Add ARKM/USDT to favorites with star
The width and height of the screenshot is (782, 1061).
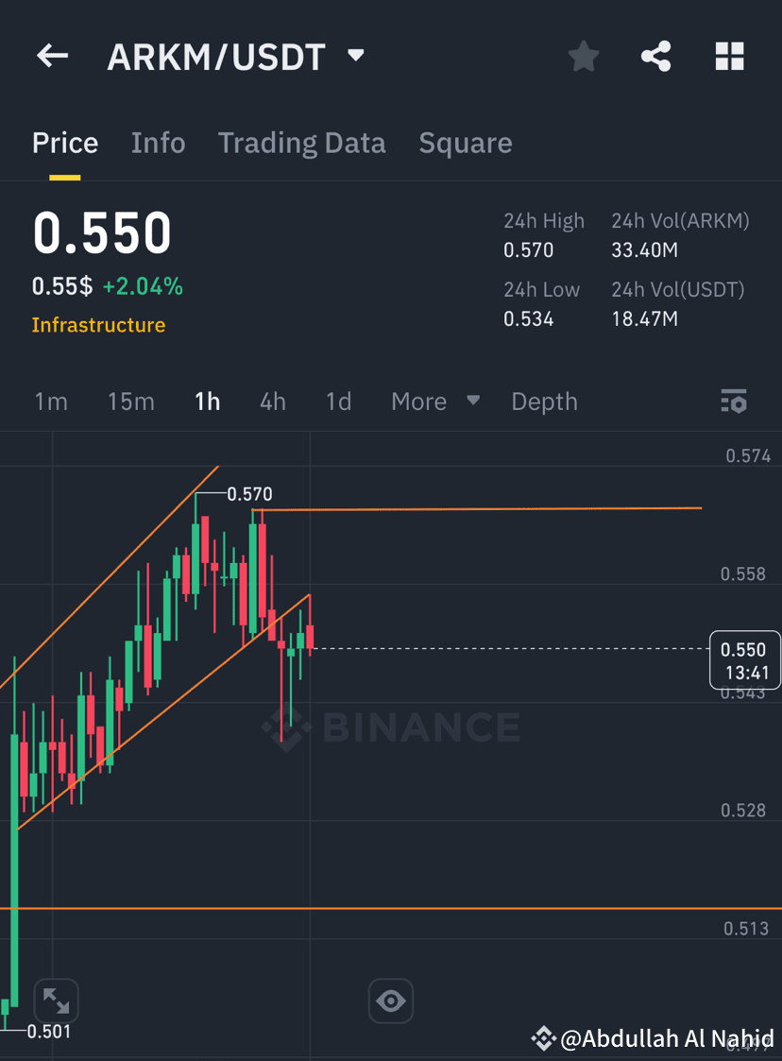583,56
